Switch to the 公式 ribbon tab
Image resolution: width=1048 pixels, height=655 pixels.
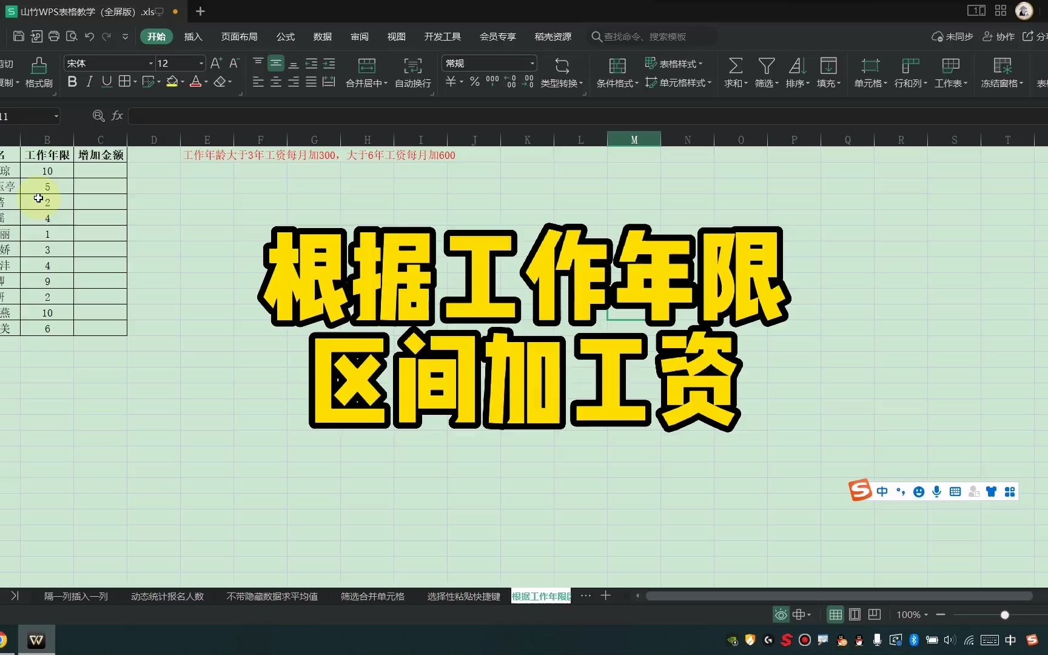pos(285,36)
